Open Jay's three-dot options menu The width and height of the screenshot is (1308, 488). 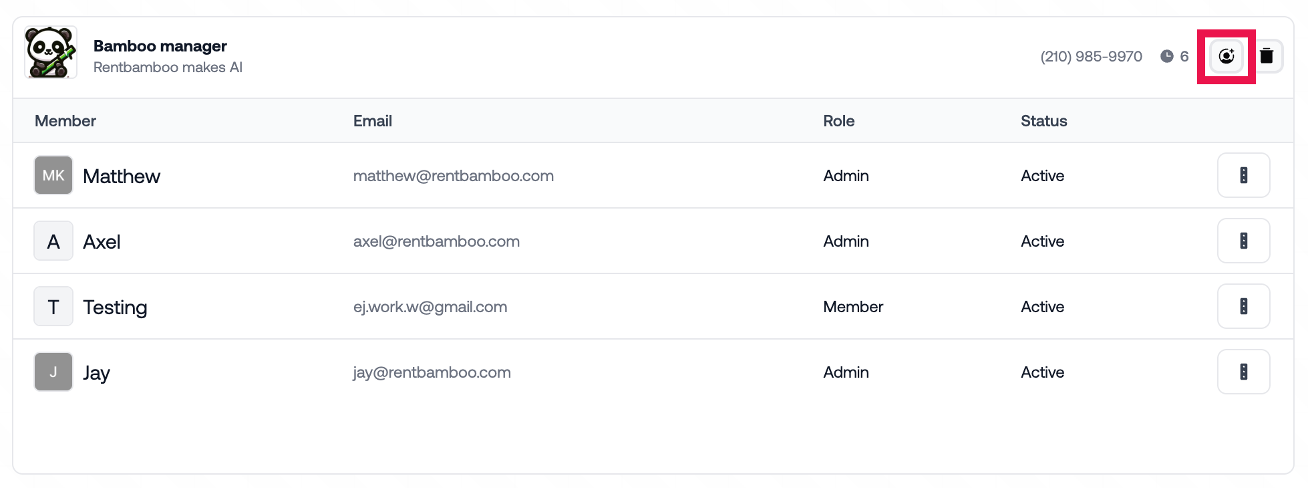(x=1243, y=372)
